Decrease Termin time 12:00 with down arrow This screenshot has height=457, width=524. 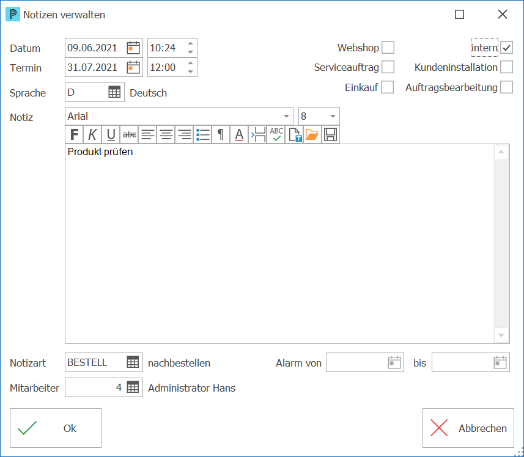191,71
